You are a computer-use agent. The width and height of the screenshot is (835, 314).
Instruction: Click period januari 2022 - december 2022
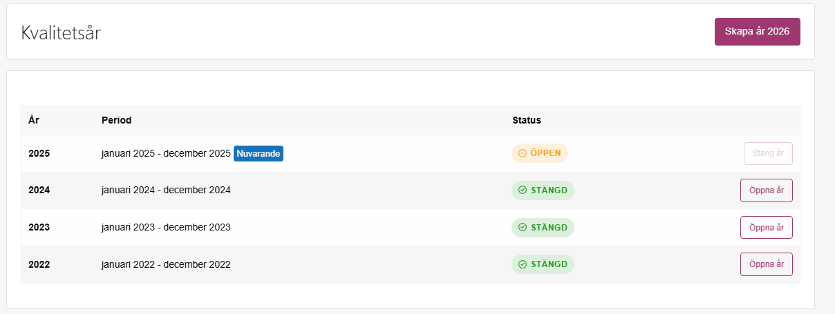tap(166, 264)
